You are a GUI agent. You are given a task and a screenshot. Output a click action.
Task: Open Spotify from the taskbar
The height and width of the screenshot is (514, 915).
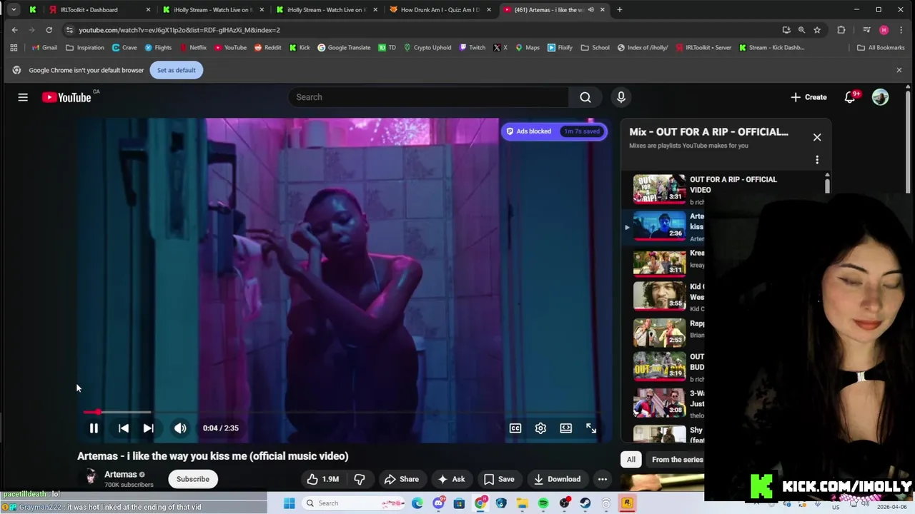[x=543, y=503]
